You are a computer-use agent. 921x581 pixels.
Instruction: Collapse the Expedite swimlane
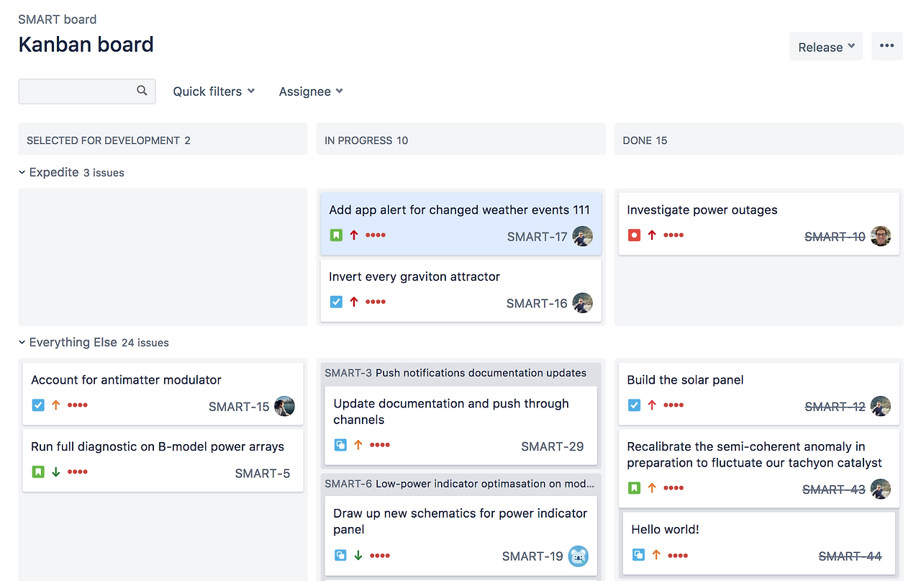[x=21, y=172]
